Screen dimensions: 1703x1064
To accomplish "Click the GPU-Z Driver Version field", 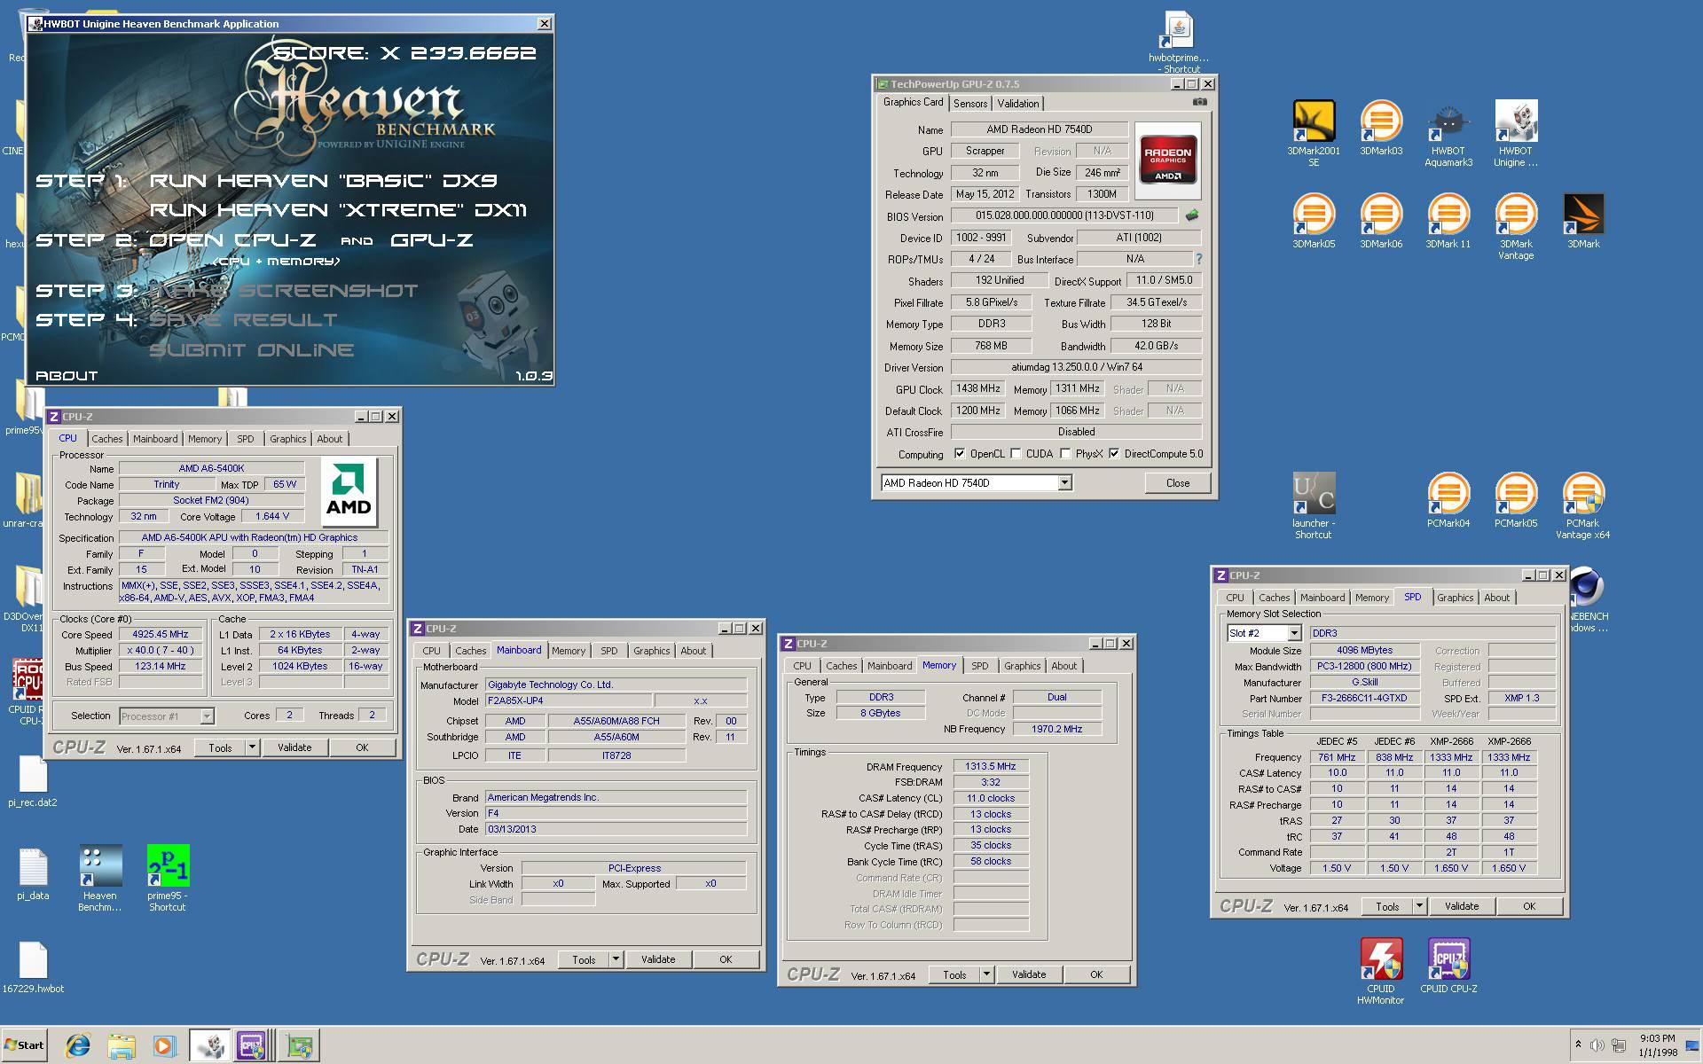I will [x=1076, y=367].
